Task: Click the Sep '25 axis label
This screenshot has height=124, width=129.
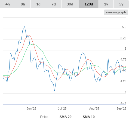Action: (121, 108)
